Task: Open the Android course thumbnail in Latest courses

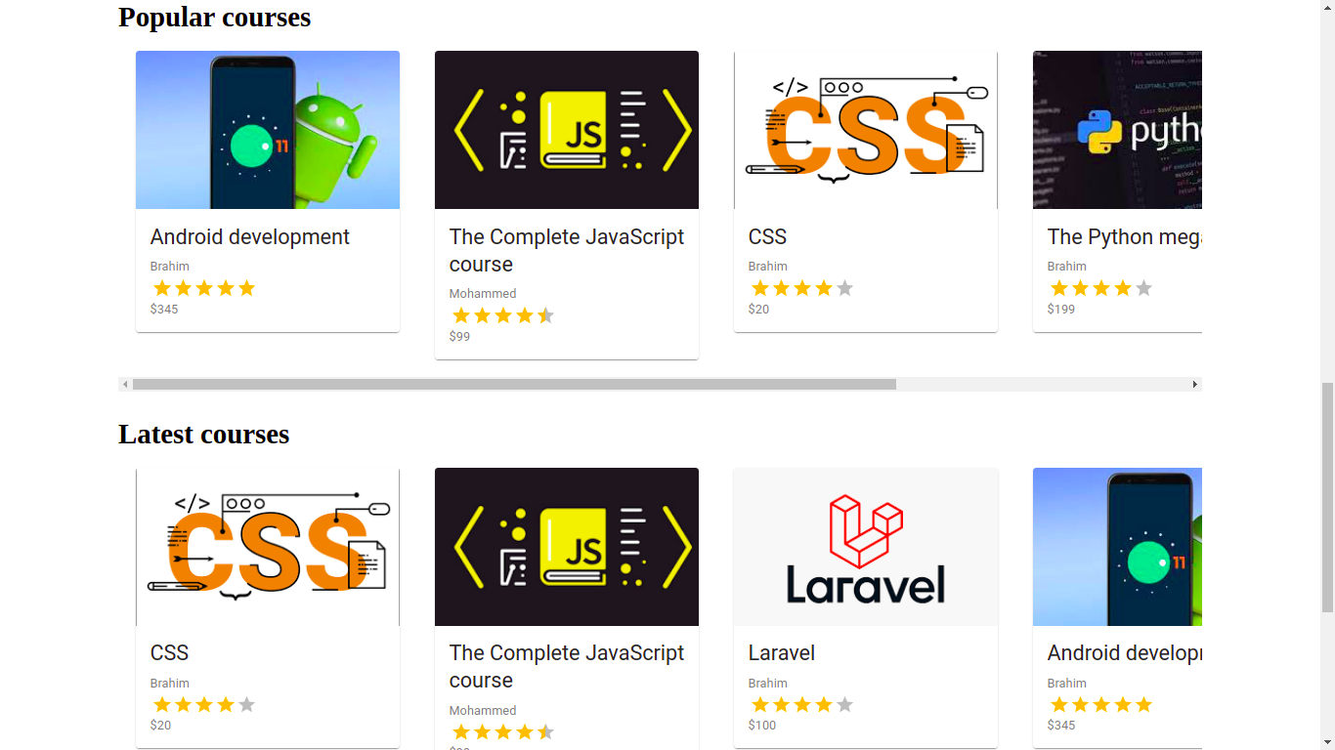Action: point(1117,547)
